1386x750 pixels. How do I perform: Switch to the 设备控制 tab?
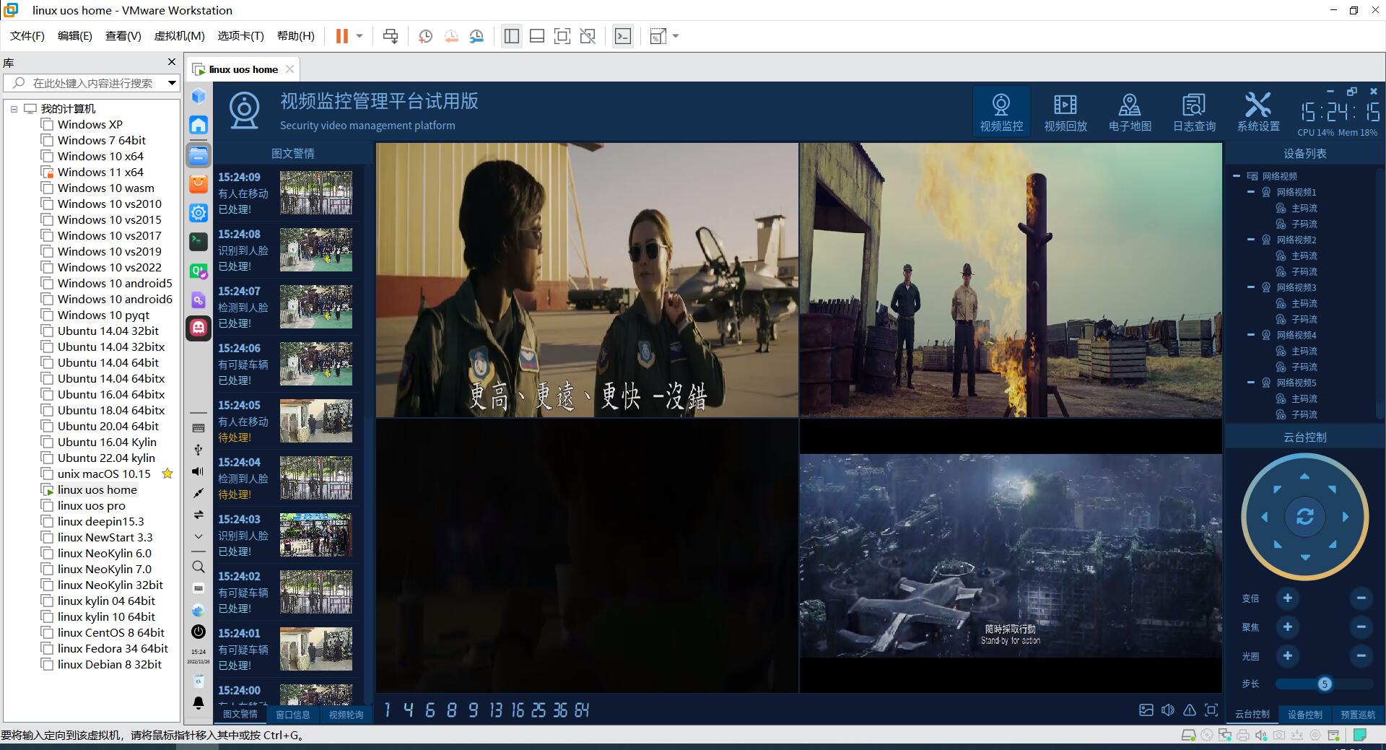(x=1304, y=715)
